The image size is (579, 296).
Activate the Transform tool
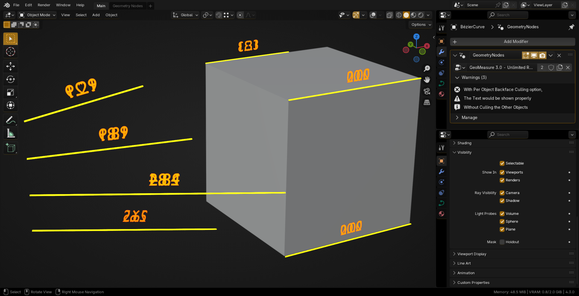(11, 105)
